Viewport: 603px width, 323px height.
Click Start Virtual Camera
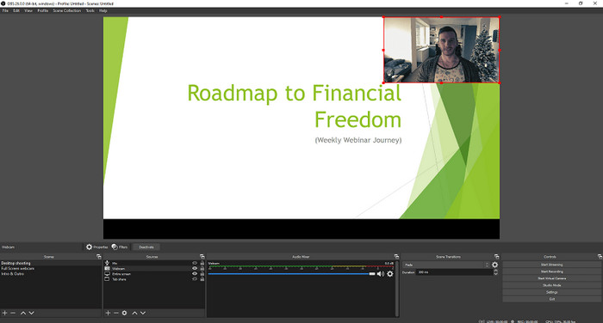point(551,278)
